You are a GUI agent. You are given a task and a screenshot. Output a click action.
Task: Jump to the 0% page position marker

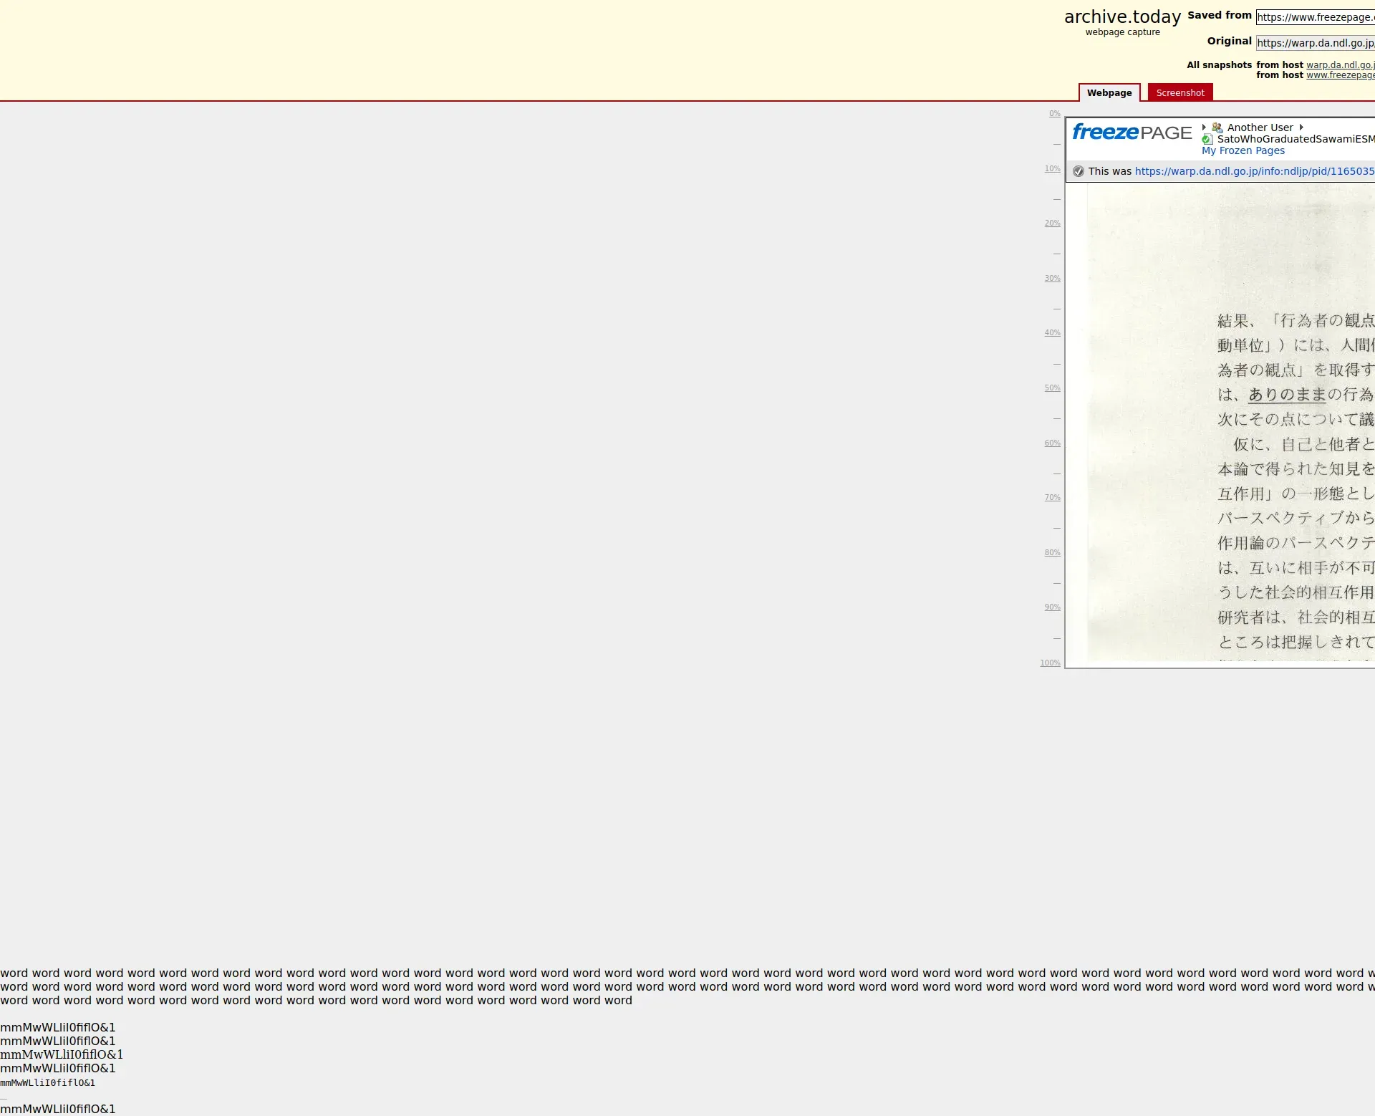pos(1054,114)
